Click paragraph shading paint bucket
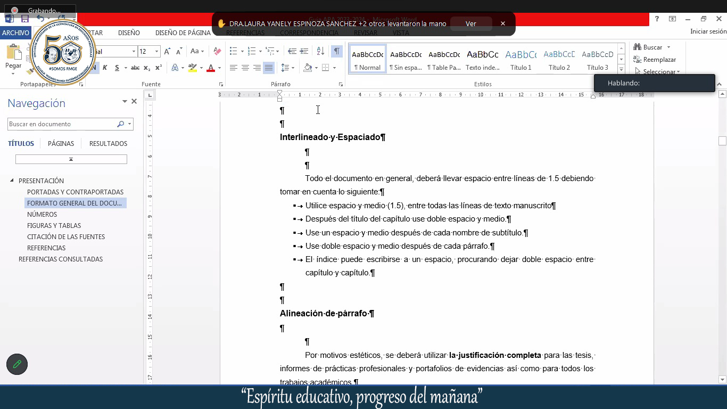The image size is (727, 409). [308, 68]
